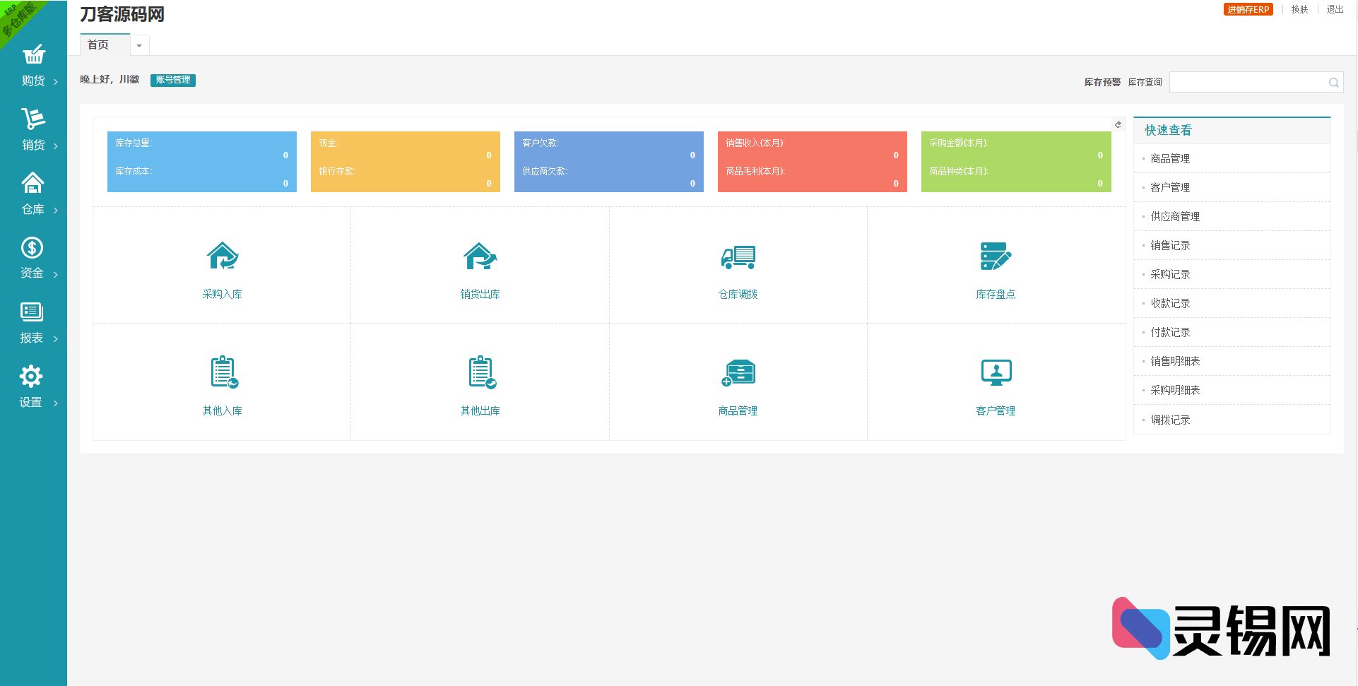The image size is (1358, 686).
Task: Open the 仓库调拨 truck icon
Action: [738, 256]
